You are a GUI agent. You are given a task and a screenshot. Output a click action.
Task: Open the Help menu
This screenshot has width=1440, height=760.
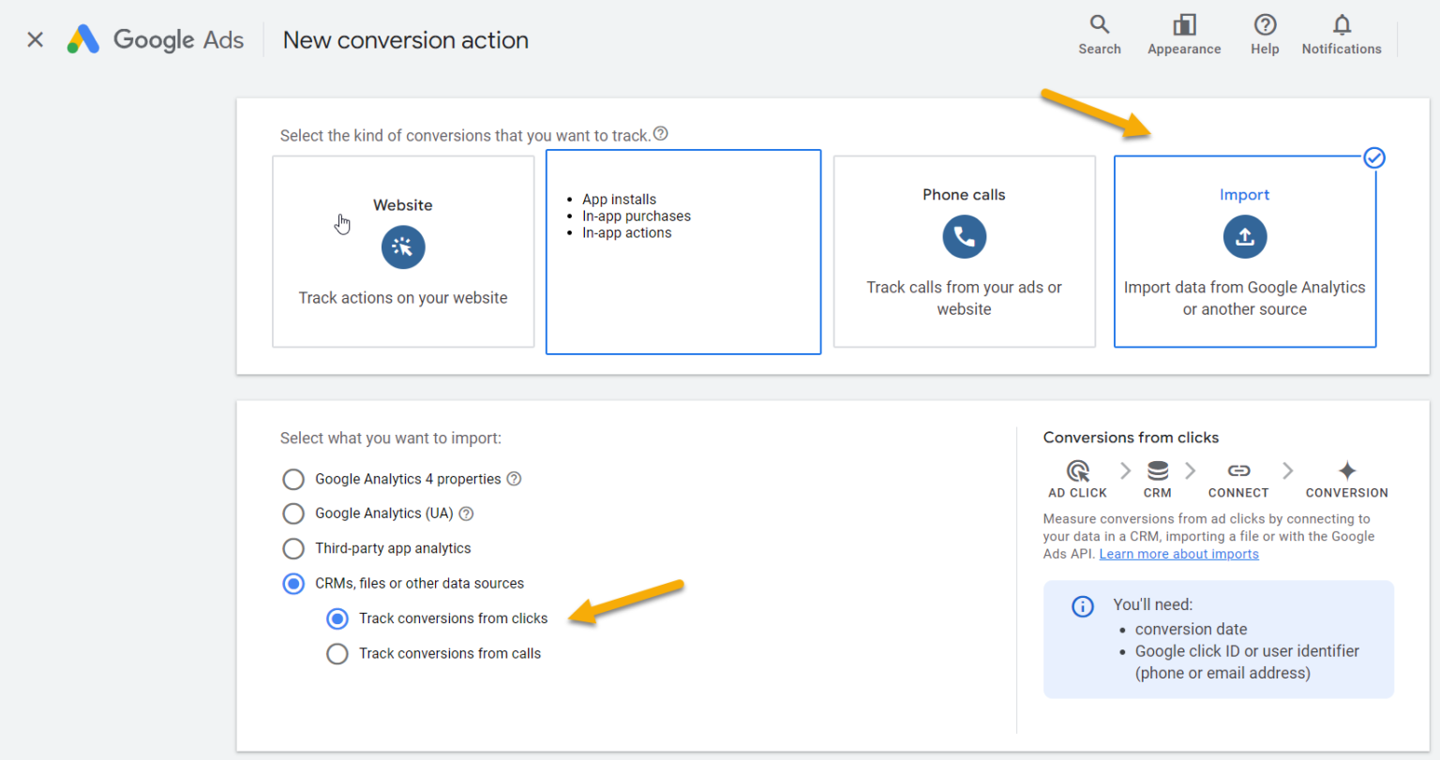click(1265, 35)
